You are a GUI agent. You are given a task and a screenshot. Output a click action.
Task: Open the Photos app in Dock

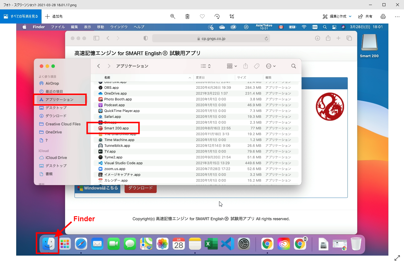point(162,244)
